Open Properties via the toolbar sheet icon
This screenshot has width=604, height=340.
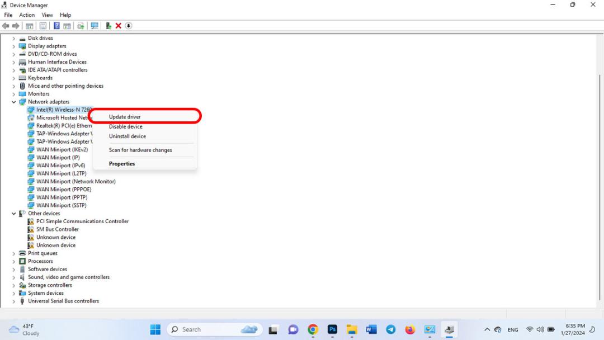pos(43,26)
